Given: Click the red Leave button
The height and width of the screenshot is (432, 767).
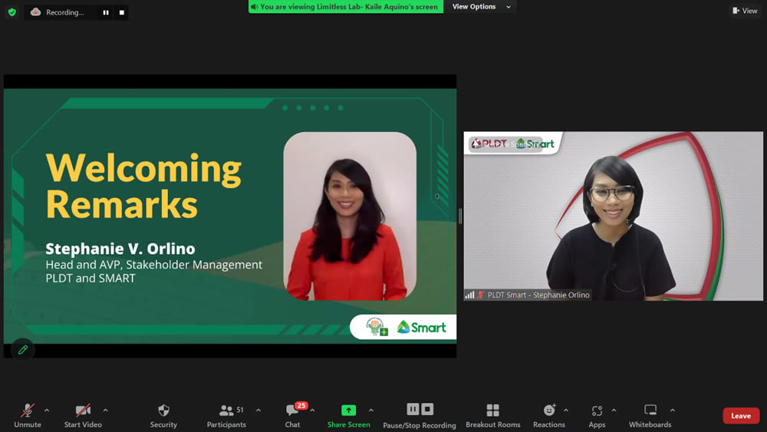Looking at the screenshot, I should [x=741, y=416].
